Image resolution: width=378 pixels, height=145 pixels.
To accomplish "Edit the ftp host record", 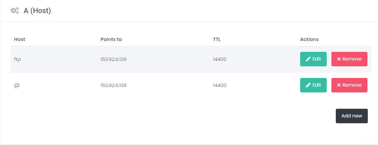I will (x=313, y=59).
